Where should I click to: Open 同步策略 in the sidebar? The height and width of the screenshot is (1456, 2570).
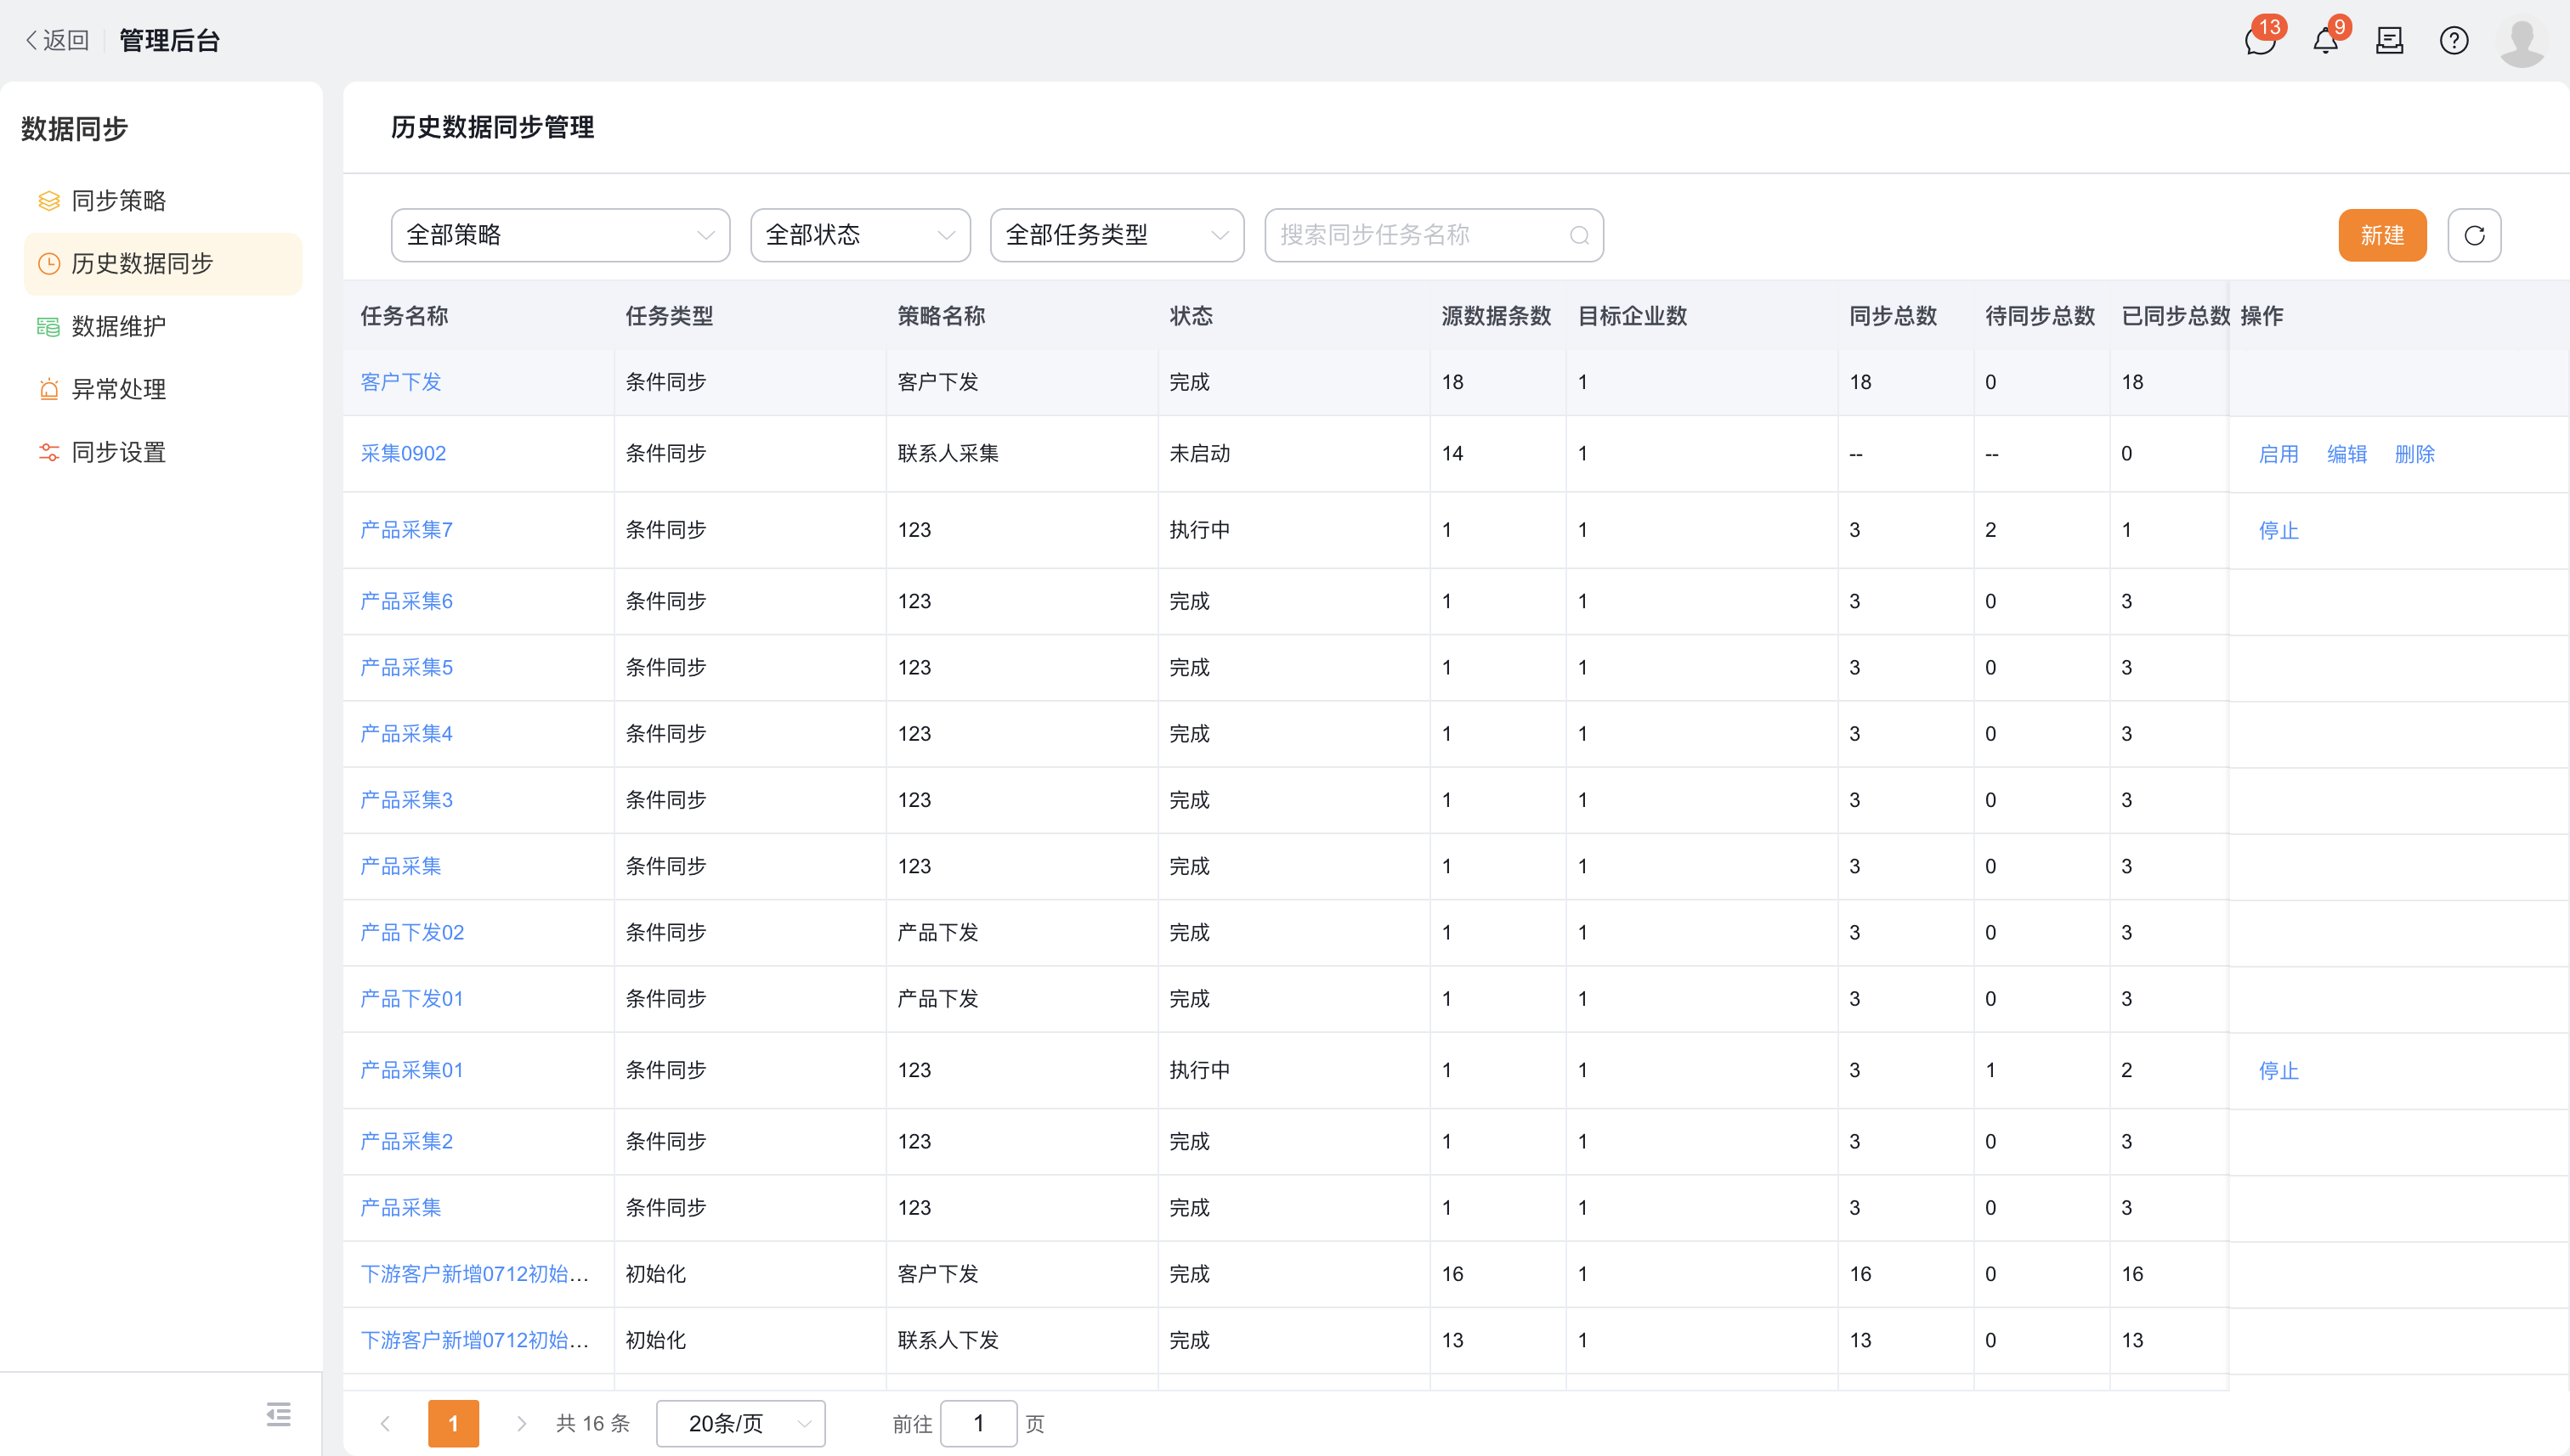[163, 201]
